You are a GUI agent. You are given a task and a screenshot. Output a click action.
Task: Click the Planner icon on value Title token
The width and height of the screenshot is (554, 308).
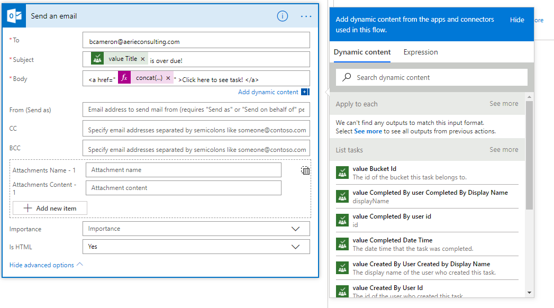97,58
